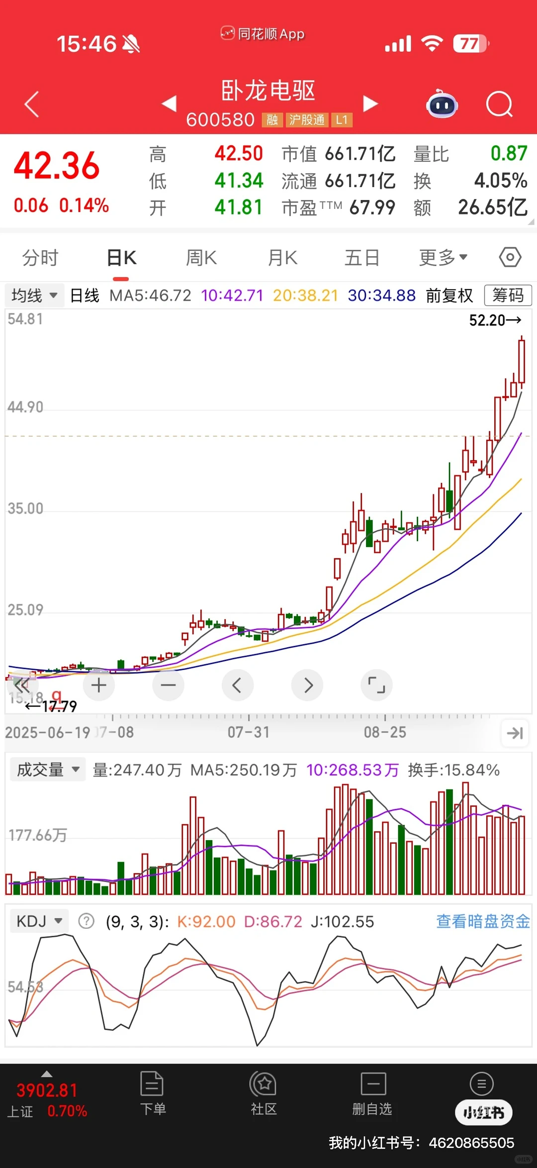
Task: Tap 额 26.65亿 turnover value
Action: (470, 207)
